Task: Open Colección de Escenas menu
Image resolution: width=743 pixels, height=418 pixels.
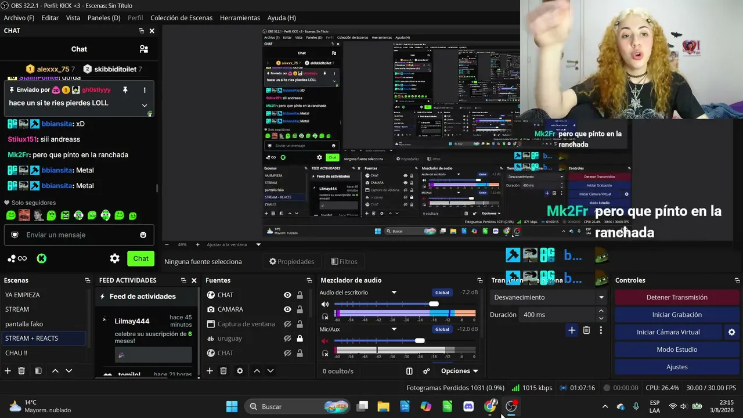Action: point(182,18)
